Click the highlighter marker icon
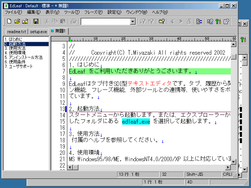 pos(189,21)
